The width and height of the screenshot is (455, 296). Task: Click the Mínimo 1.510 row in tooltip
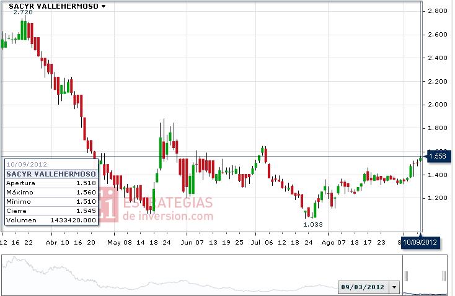tap(51, 201)
